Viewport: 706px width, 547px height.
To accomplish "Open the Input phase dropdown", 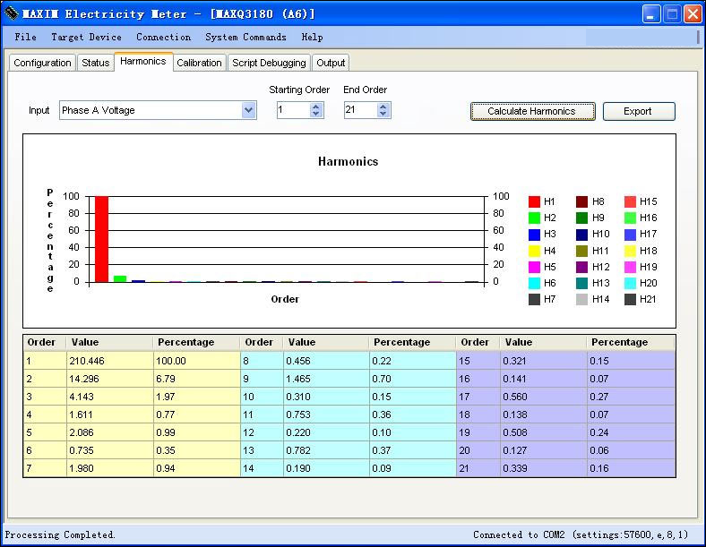I will point(248,110).
